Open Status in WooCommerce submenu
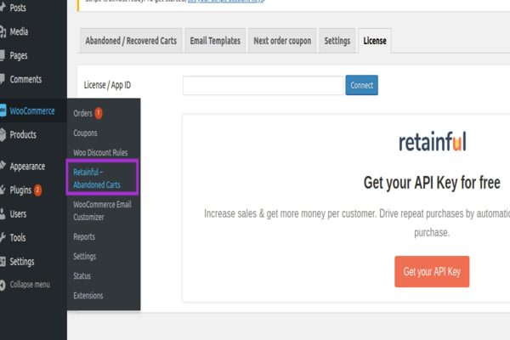510x340 pixels. click(82, 276)
